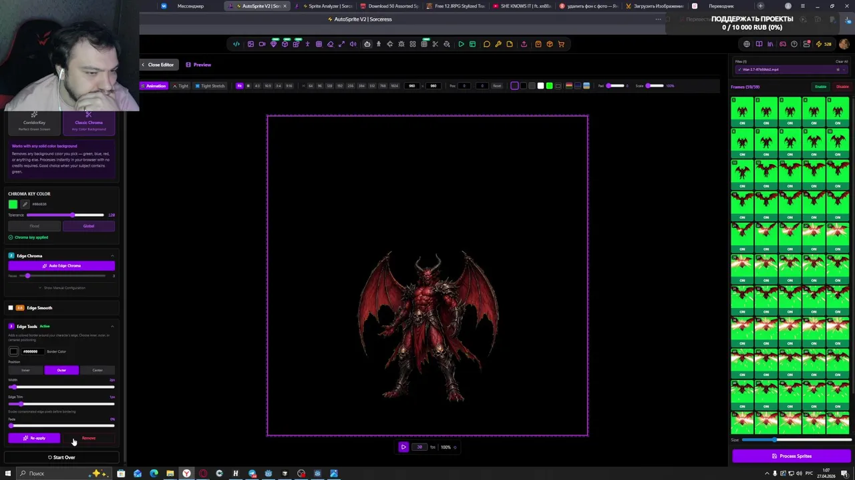Click the black border color swatch
Image resolution: width=855 pixels, height=480 pixels.
click(x=13, y=351)
